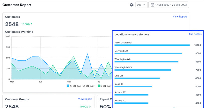
Task: Click the 5000 customer count value
Action: pyautogui.click(x=198, y=86)
